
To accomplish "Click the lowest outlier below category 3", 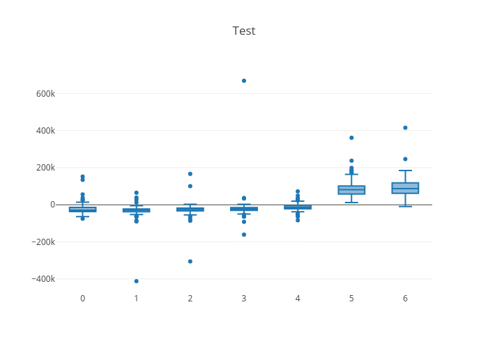I will click(244, 235).
